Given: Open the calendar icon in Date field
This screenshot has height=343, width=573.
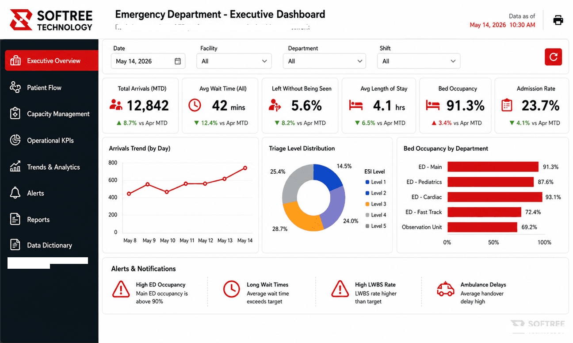Looking at the screenshot, I should (178, 61).
